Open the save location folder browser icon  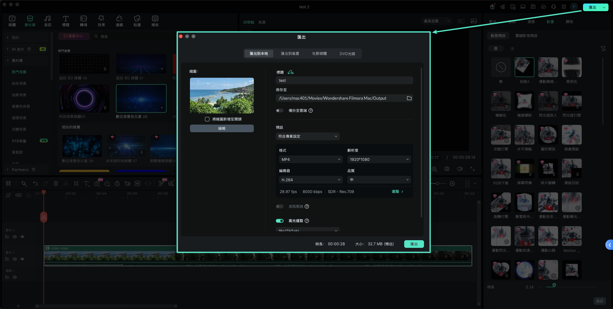[409, 98]
